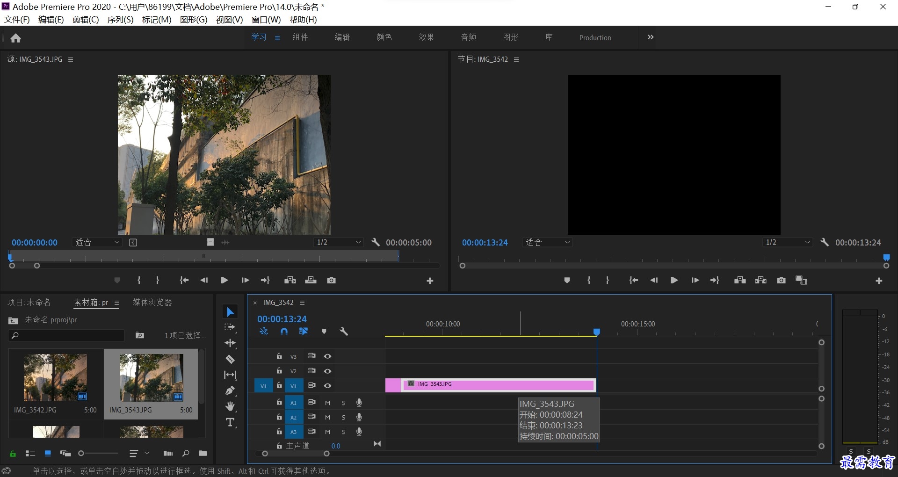
Task: Switch to 颜色 workspace tab
Action: pyautogui.click(x=384, y=37)
